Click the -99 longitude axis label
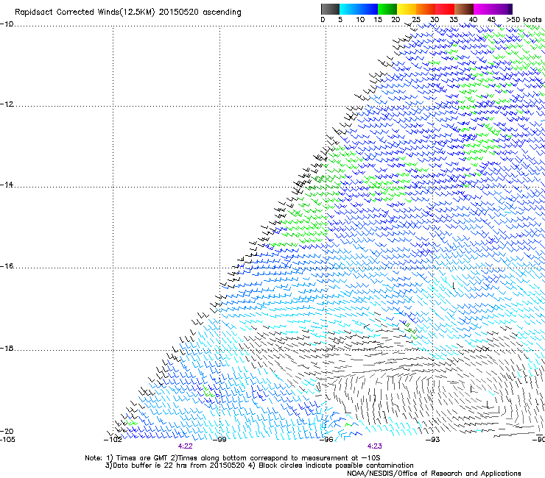This screenshot has width=545, height=478. pyautogui.click(x=219, y=440)
